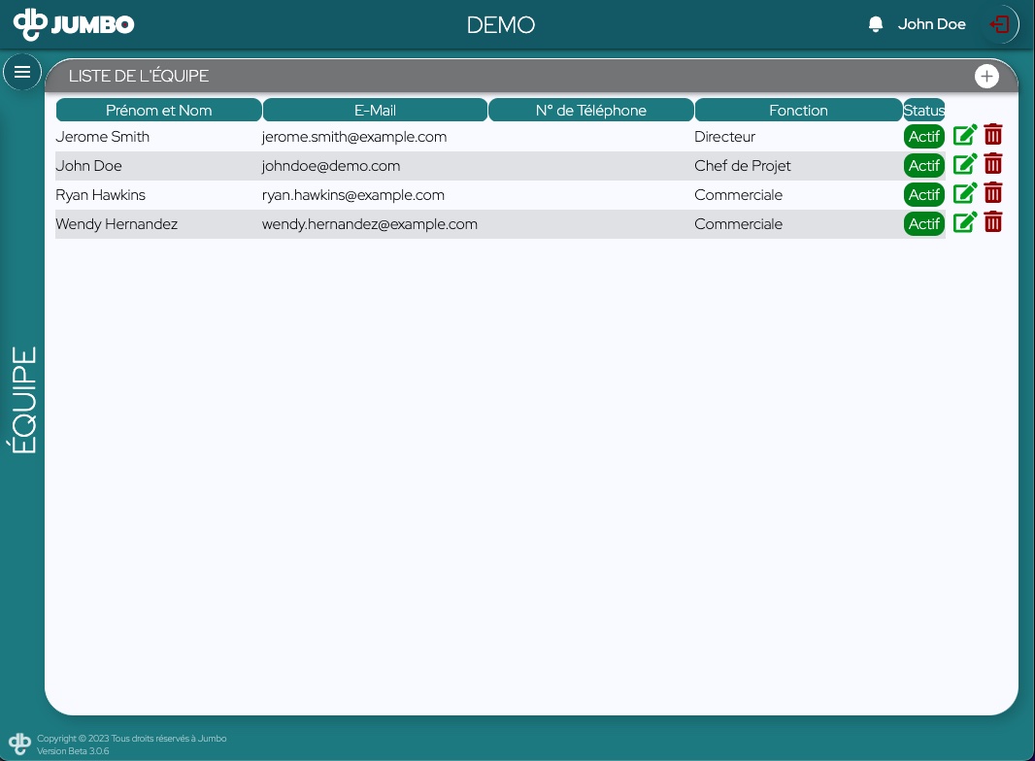This screenshot has width=1035, height=761.
Task: Click the Fonction column header
Action: [x=798, y=110]
